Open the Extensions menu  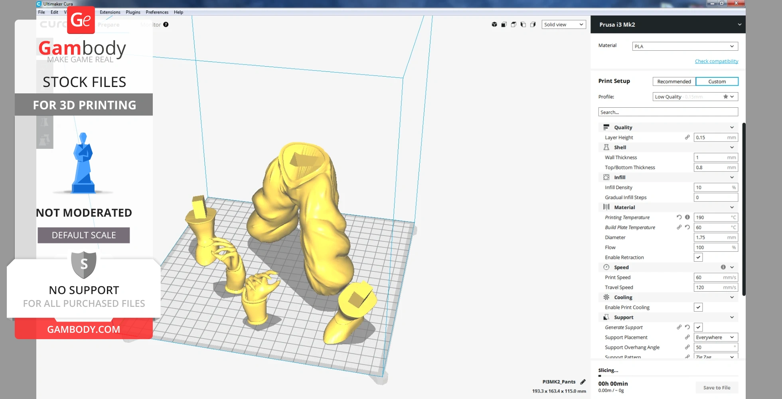[110, 12]
